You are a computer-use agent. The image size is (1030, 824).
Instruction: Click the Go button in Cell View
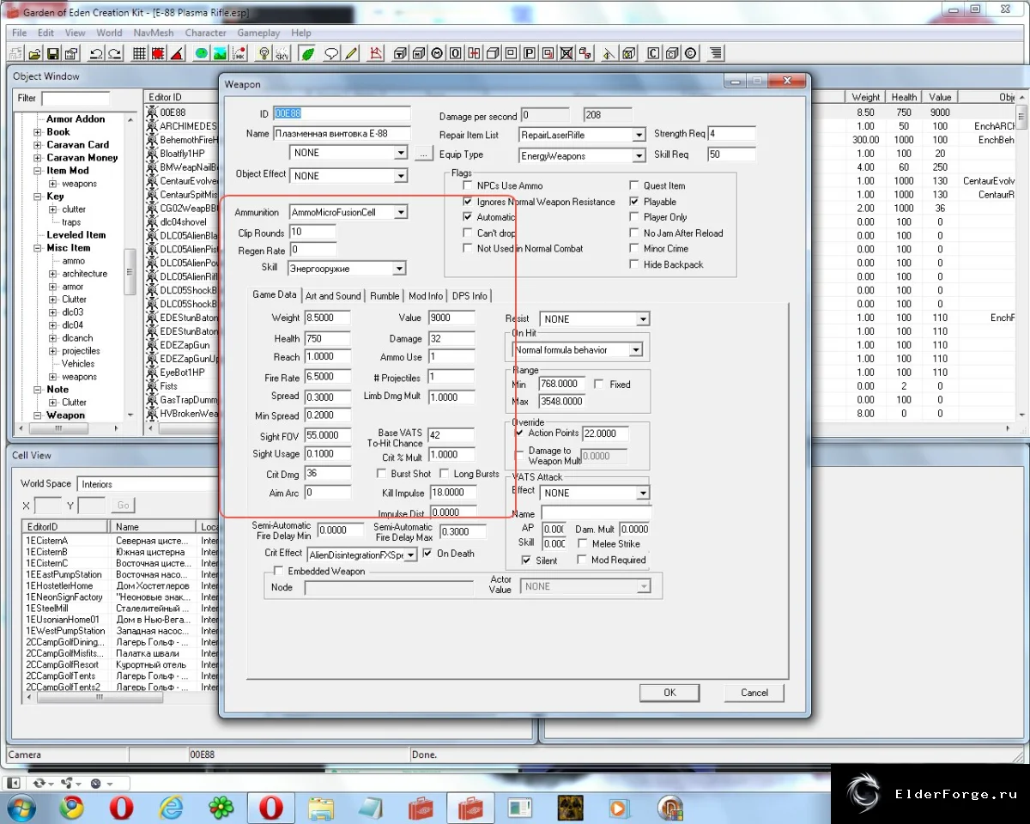123,506
